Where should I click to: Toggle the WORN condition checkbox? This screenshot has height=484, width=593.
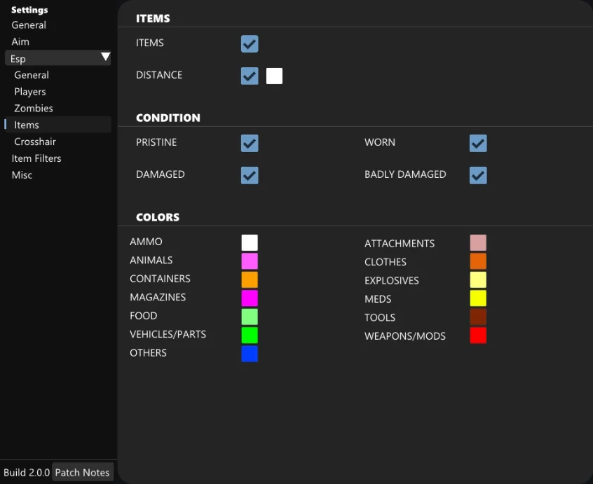pos(478,144)
